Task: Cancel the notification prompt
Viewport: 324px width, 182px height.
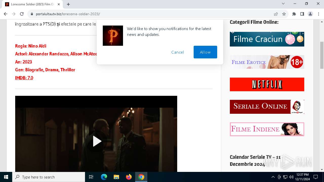Action: pos(177,52)
